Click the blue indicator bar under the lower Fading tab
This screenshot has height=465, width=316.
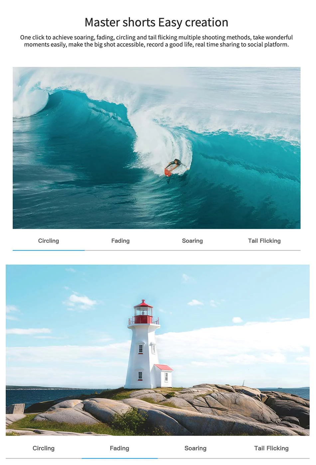click(119, 458)
